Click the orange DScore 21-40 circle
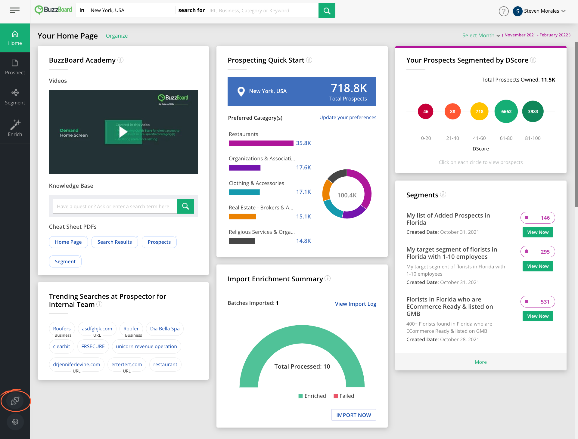The image size is (578, 439). (x=452, y=111)
